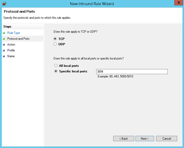Click the purple bullet beside Name step

point(4,56)
